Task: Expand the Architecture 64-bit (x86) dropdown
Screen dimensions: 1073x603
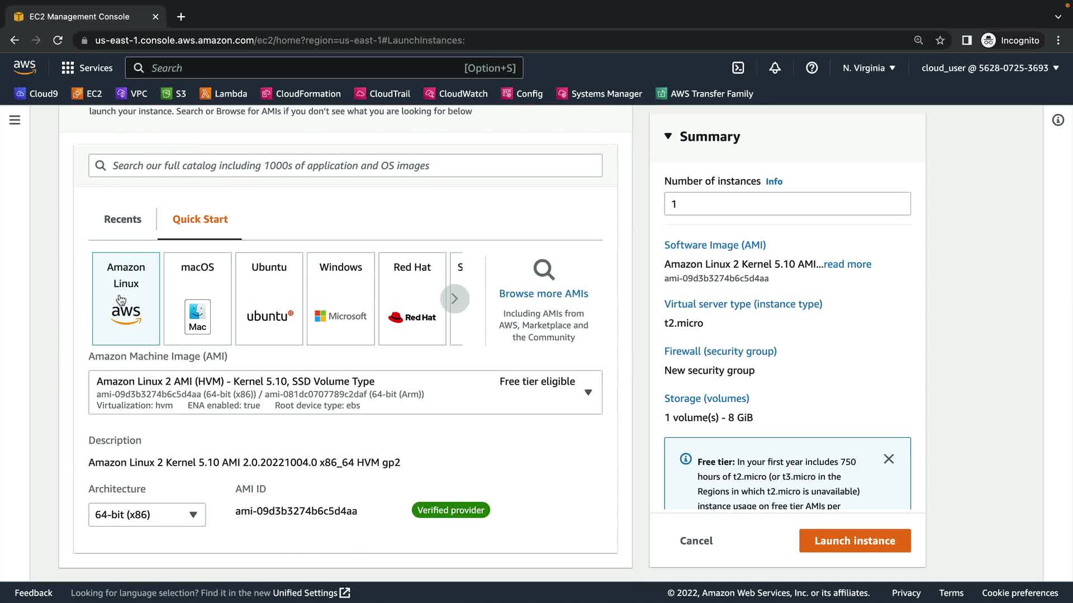Action: click(x=147, y=515)
